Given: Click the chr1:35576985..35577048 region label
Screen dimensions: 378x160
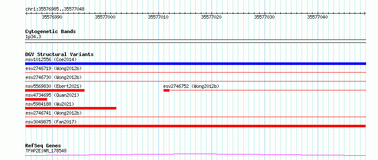Looking at the screenshot, I should [55, 9].
